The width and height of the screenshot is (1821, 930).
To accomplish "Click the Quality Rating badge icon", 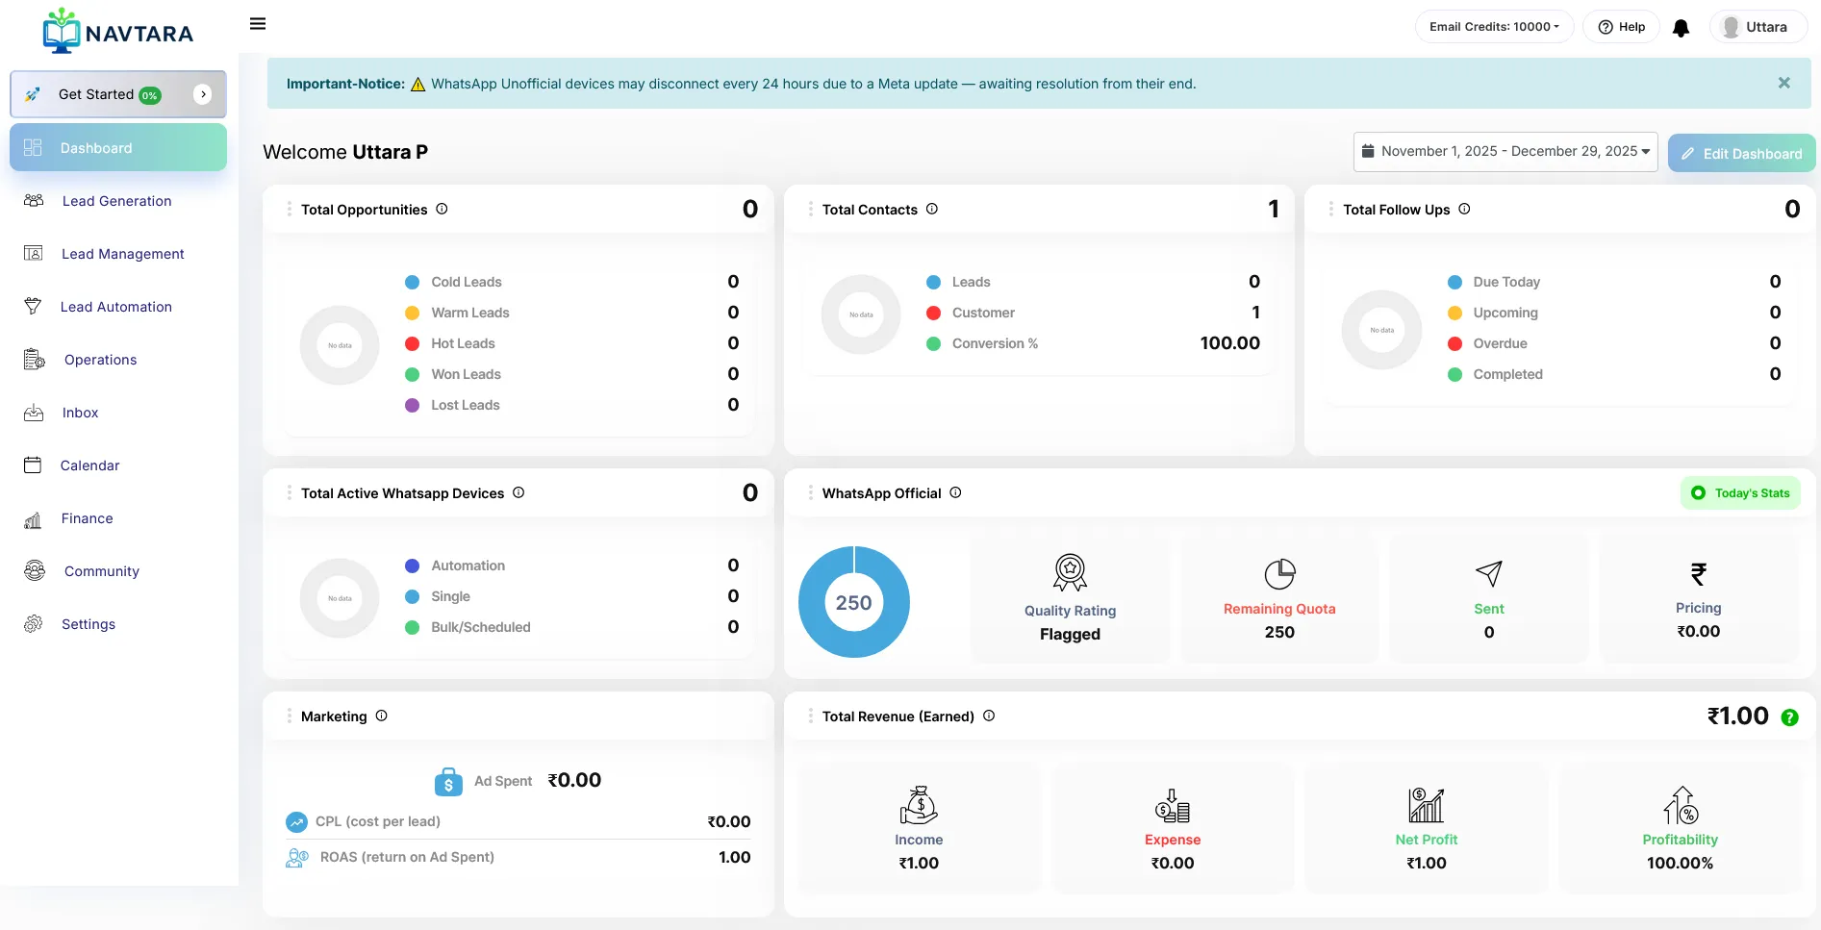I will [1070, 572].
